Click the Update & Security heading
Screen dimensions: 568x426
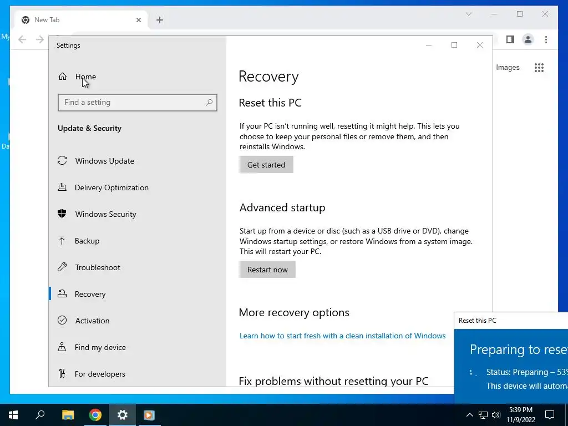coord(89,128)
